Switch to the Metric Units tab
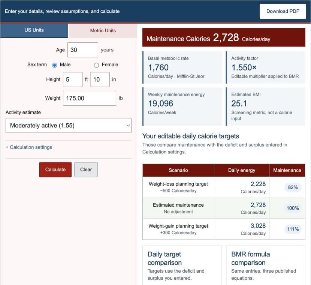 tap(103, 31)
